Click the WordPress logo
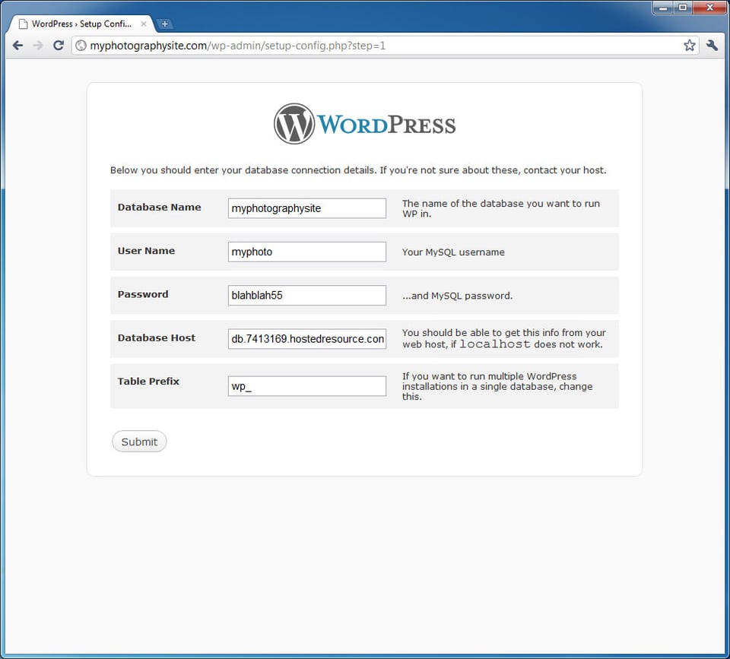This screenshot has width=730, height=659. (x=364, y=124)
